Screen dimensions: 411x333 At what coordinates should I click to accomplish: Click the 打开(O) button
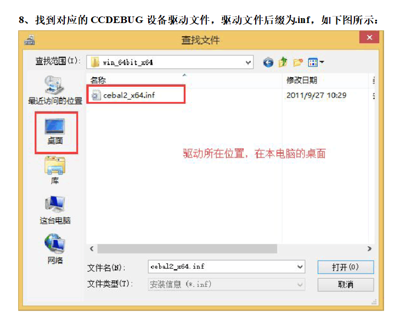click(x=346, y=267)
